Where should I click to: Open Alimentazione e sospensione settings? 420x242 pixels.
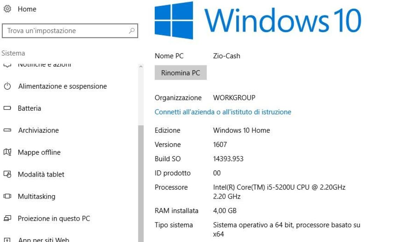7,86
